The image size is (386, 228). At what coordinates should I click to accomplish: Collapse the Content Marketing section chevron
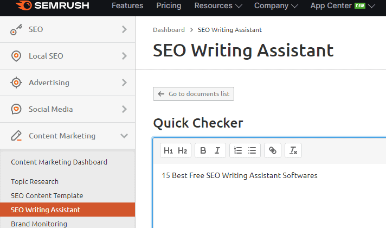[124, 136]
